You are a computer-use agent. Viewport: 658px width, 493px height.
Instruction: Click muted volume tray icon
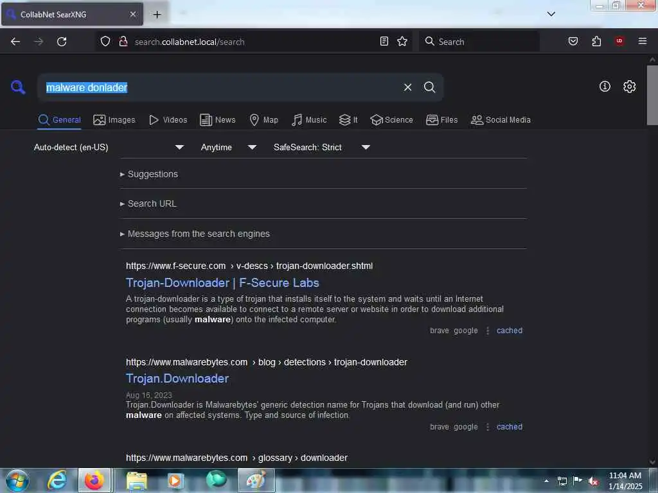tap(593, 481)
